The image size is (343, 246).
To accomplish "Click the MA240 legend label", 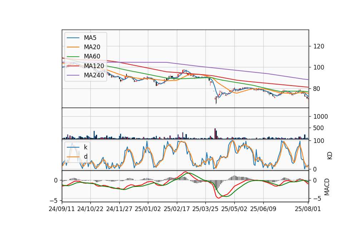I will (x=94, y=75).
